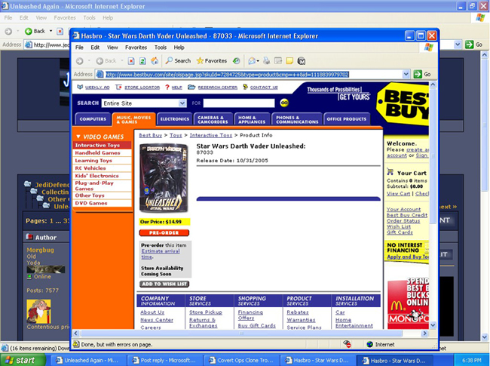Switch to Post reply taskbar window
Screen dimensions: 490x366
pyautogui.click(x=164, y=361)
